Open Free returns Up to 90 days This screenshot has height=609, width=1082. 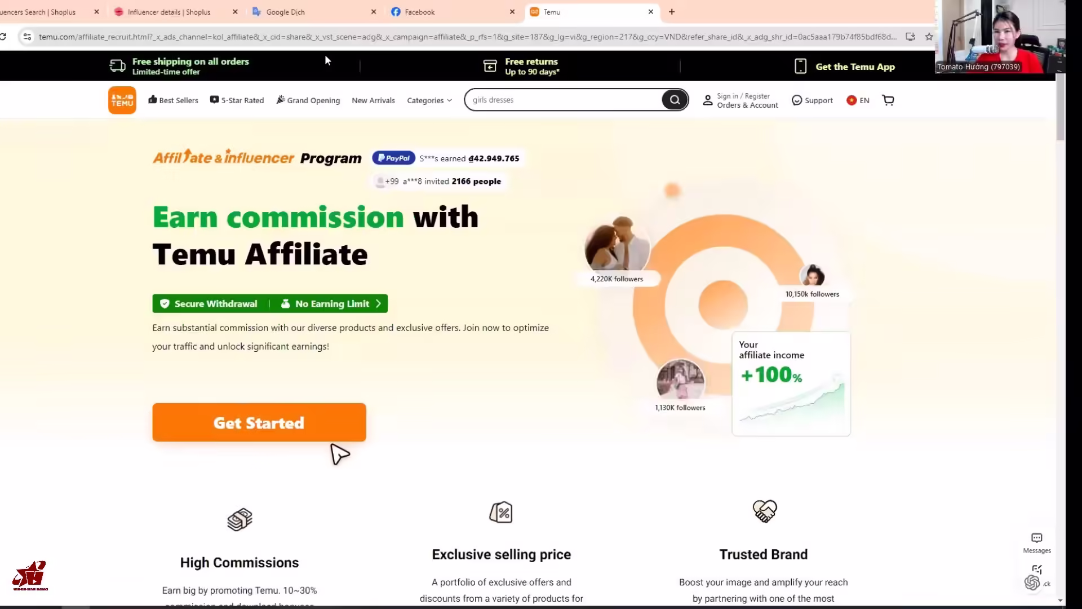click(521, 66)
